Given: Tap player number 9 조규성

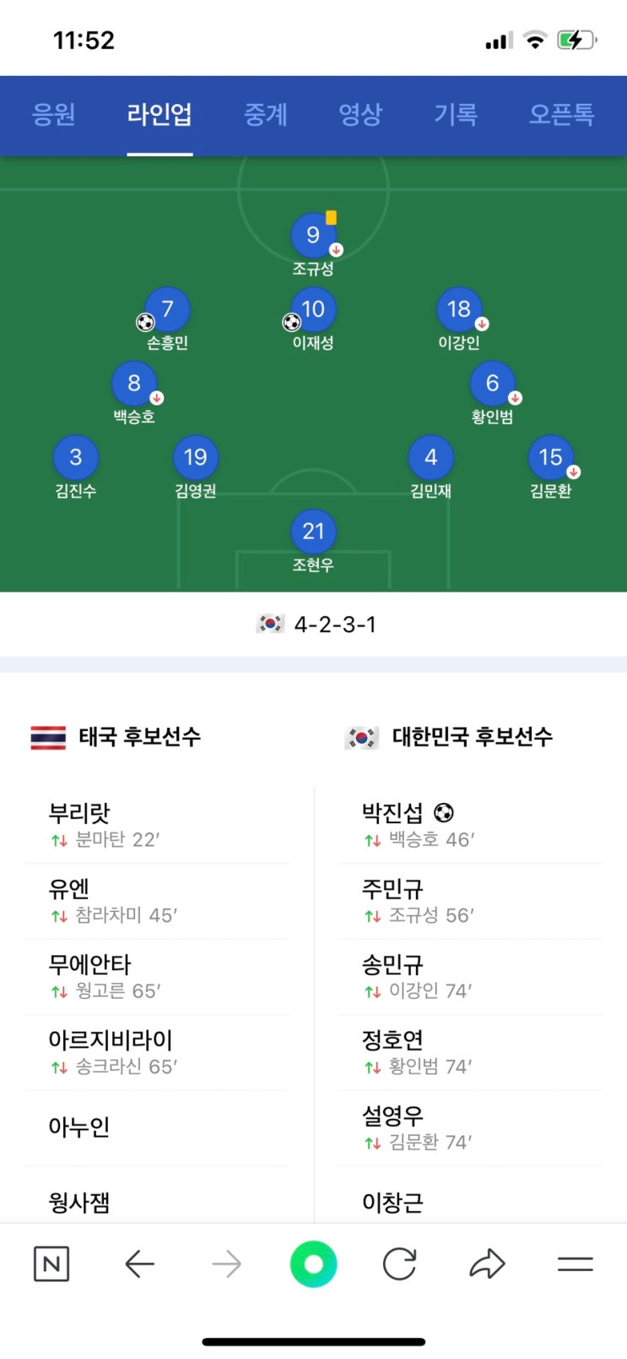Looking at the screenshot, I should point(313,236).
